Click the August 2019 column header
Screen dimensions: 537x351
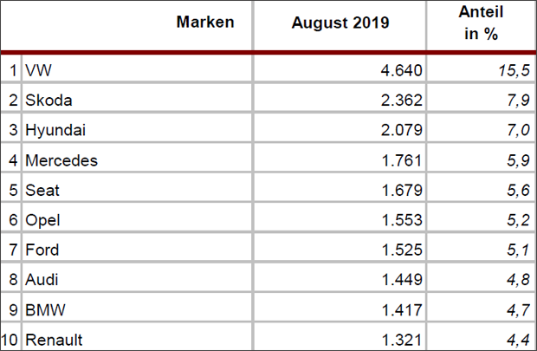coord(340,23)
